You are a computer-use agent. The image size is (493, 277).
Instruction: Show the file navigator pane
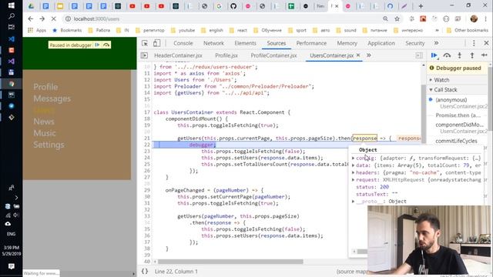point(144,55)
